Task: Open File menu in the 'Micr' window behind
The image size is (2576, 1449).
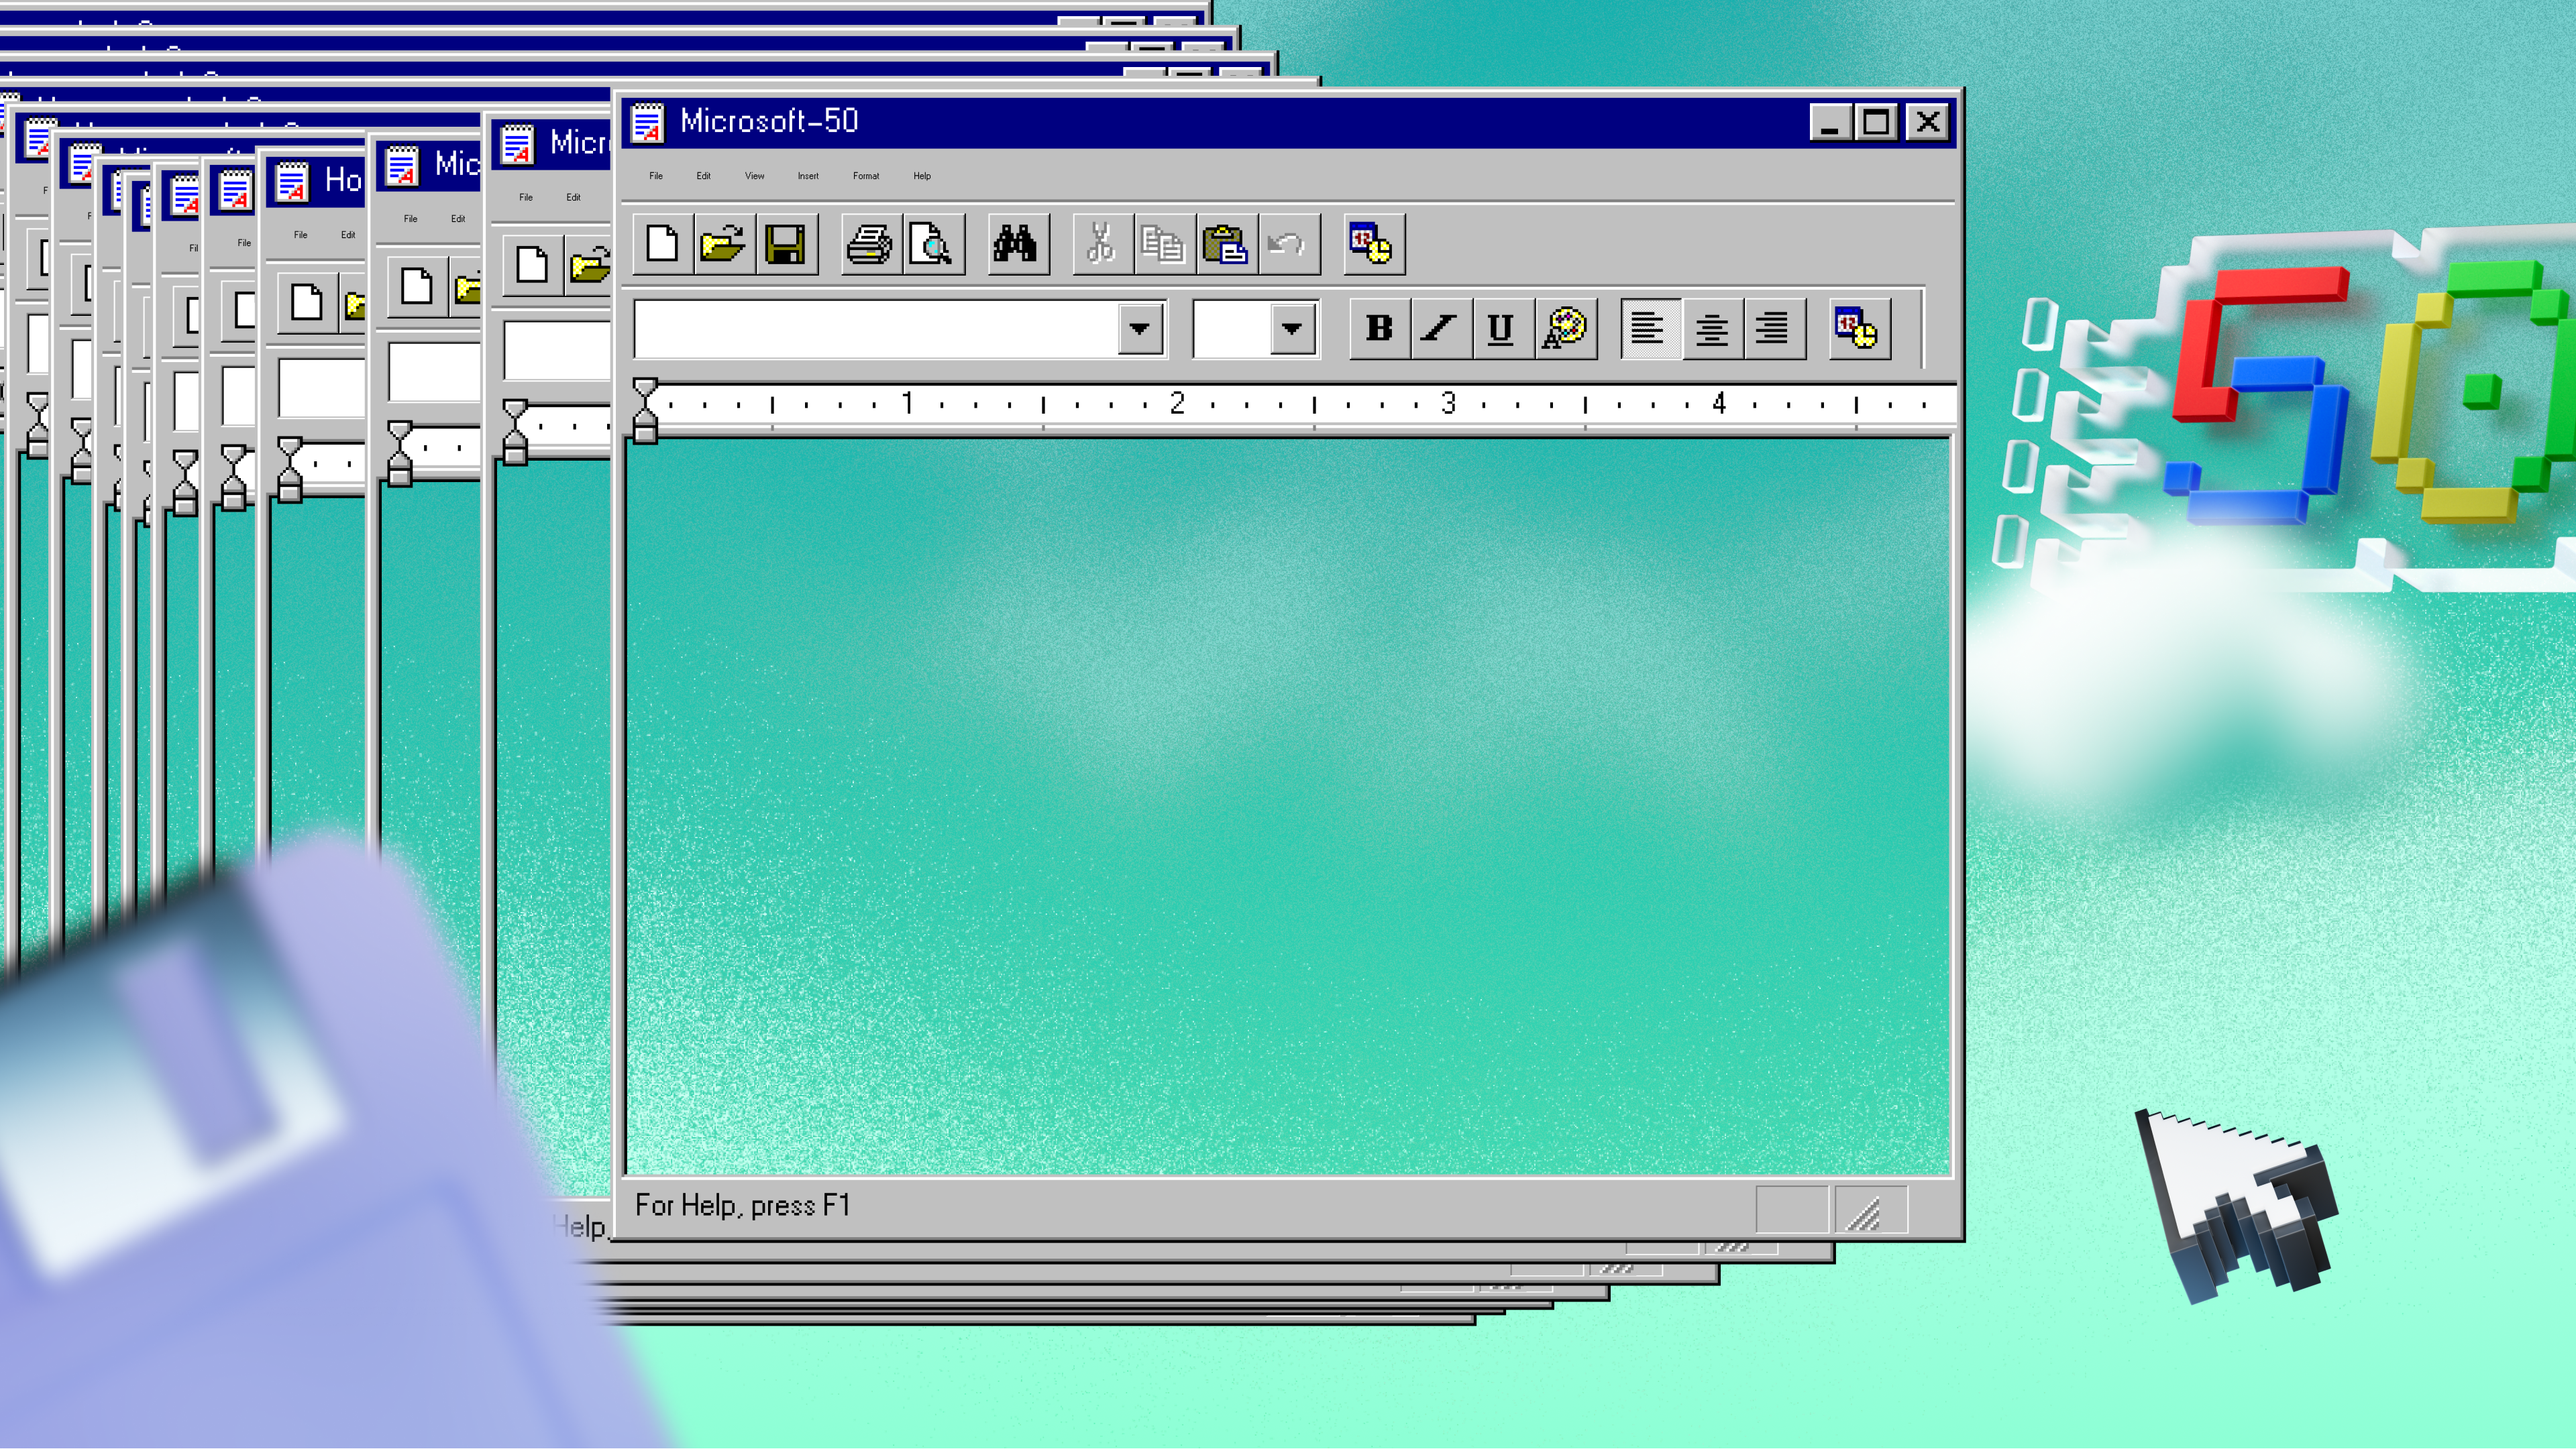Action: point(526,197)
